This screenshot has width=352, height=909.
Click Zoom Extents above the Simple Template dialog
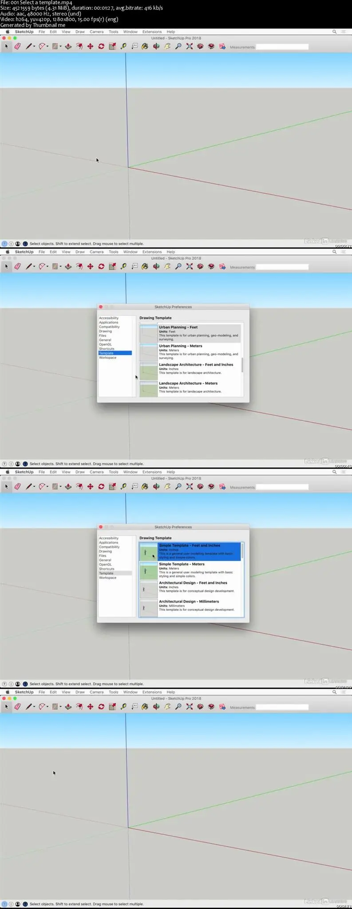click(190, 486)
